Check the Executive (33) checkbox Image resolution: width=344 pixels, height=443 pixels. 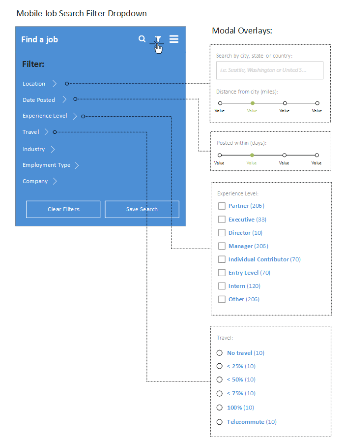pyautogui.click(x=222, y=220)
